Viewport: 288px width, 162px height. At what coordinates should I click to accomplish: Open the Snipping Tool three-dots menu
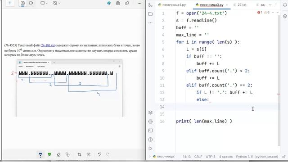pos(139,3)
